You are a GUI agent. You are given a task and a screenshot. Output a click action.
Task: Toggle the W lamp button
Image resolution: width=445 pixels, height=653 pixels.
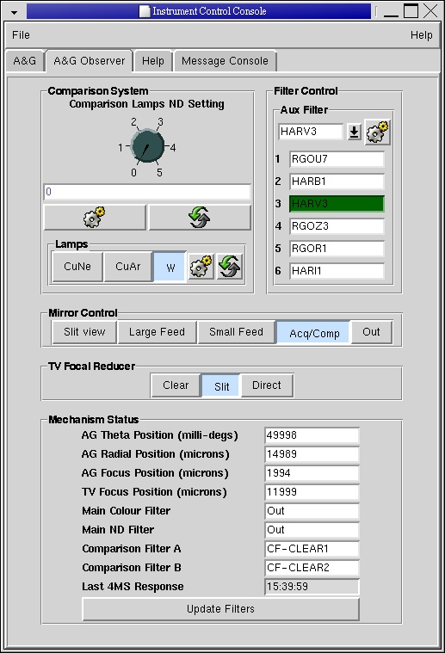pyautogui.click(x=170, y=267)
